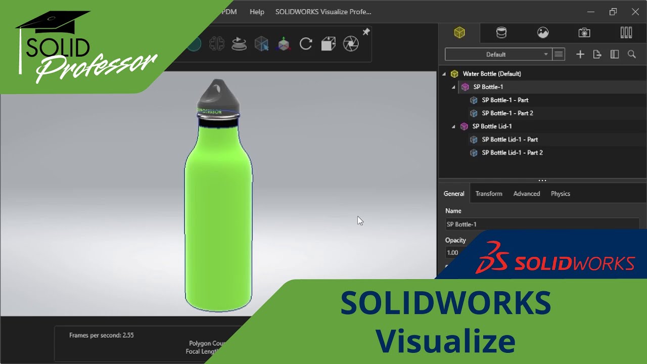Click the plus add icon
647x364 pixels.
point(580,54)
